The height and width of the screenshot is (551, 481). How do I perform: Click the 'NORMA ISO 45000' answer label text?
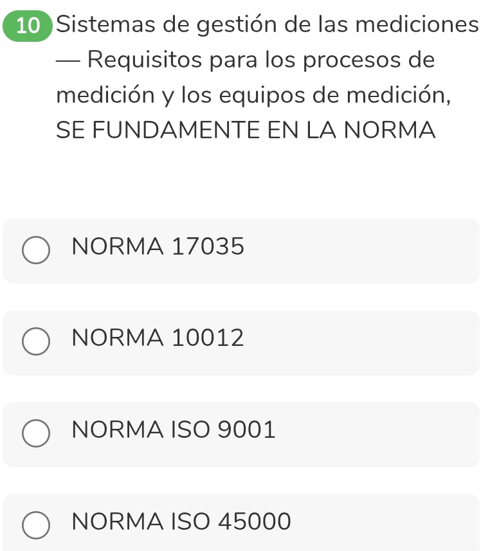pyautogui.click(x=181, y=521)
